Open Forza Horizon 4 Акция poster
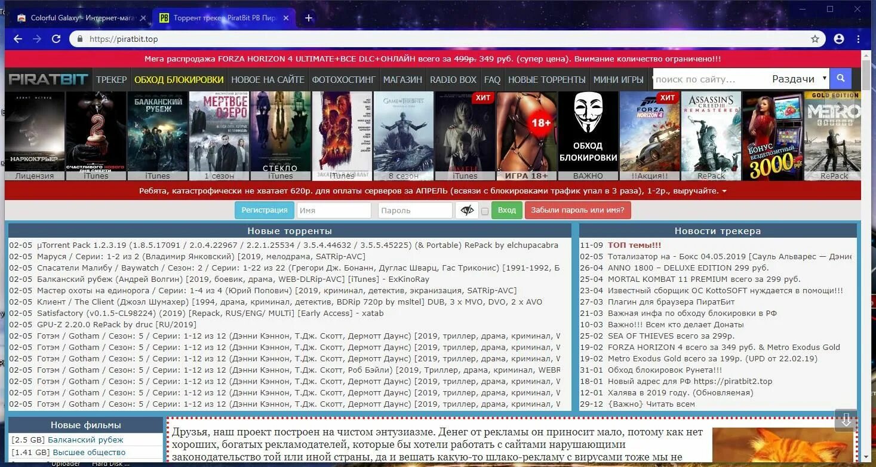Screen dimensions: 876x467 [x=650, y=136]
